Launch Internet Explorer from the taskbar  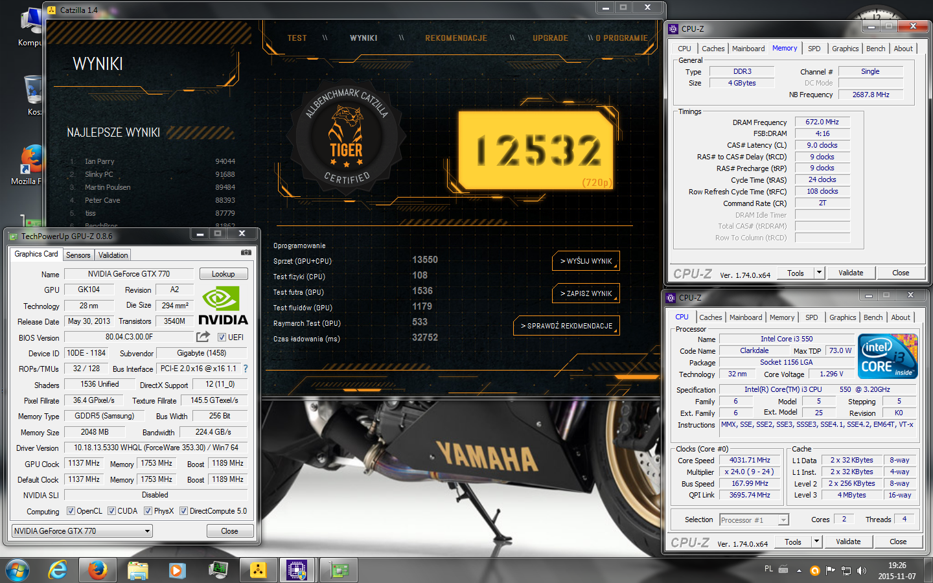pos(58,570)
